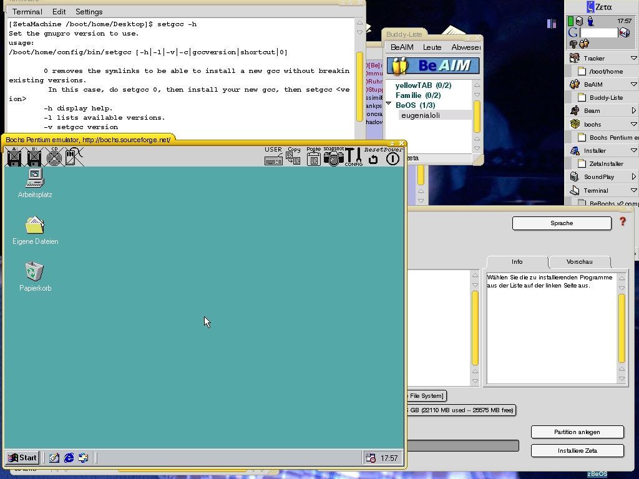Click the red question mark help icon in installer

coord(622,221)
